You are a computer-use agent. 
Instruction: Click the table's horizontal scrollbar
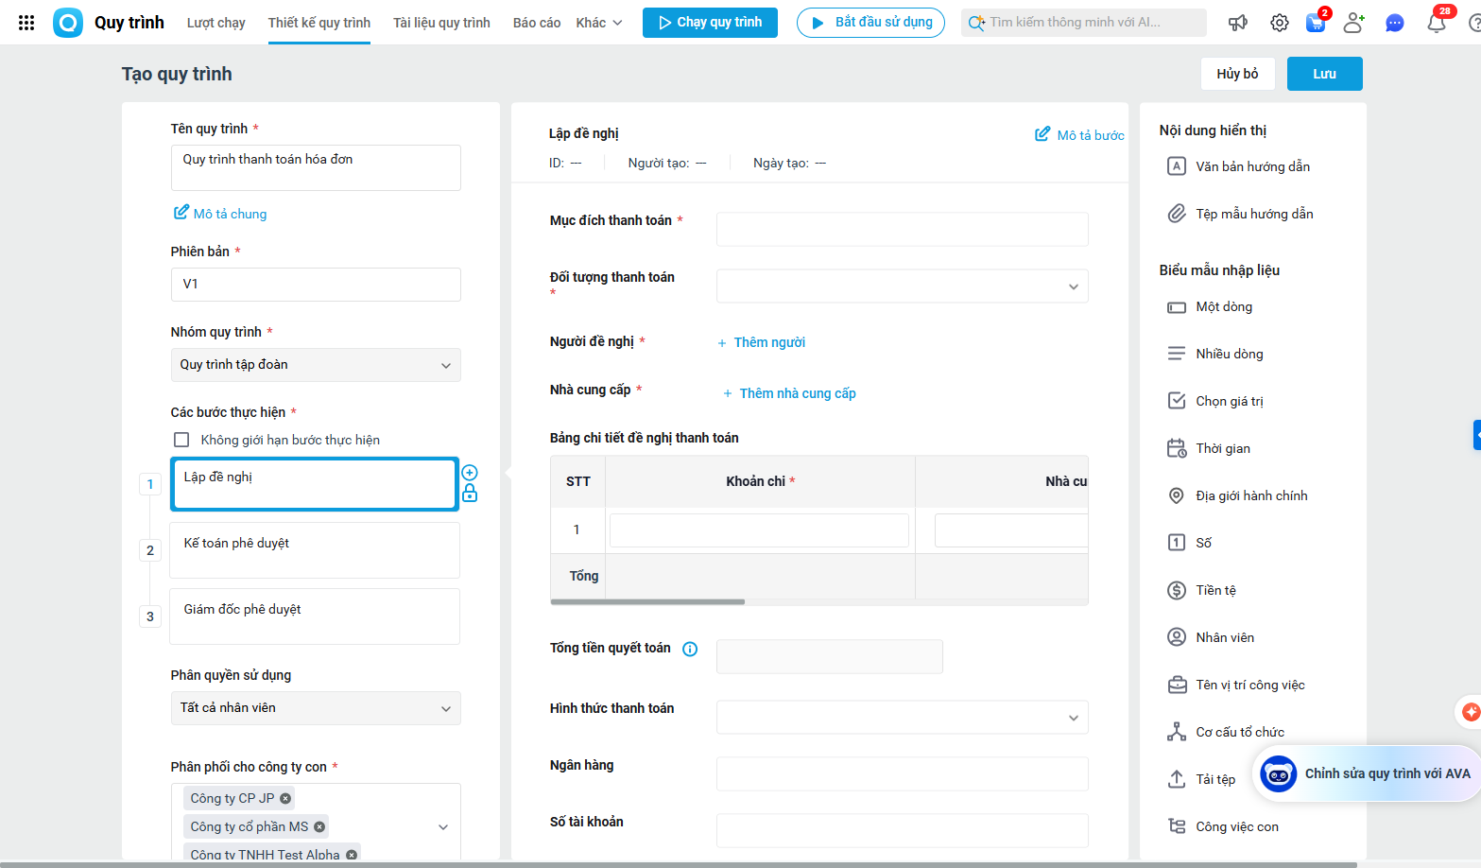click(648, 601)
